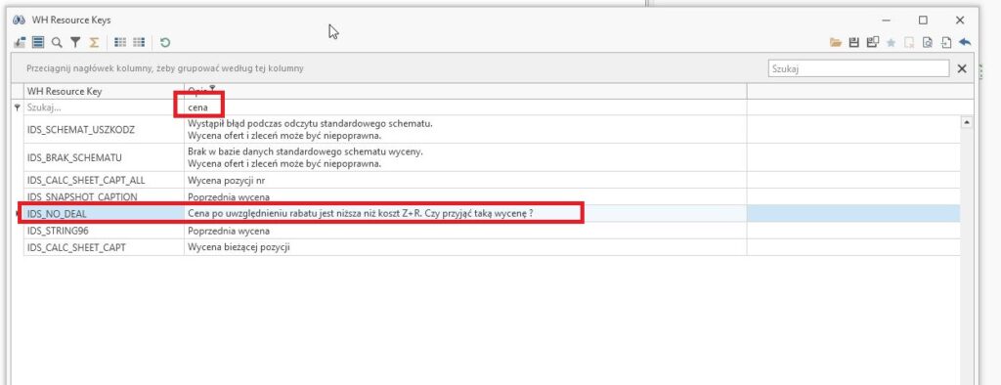Show the sigma summary footer

coord(94,42)
